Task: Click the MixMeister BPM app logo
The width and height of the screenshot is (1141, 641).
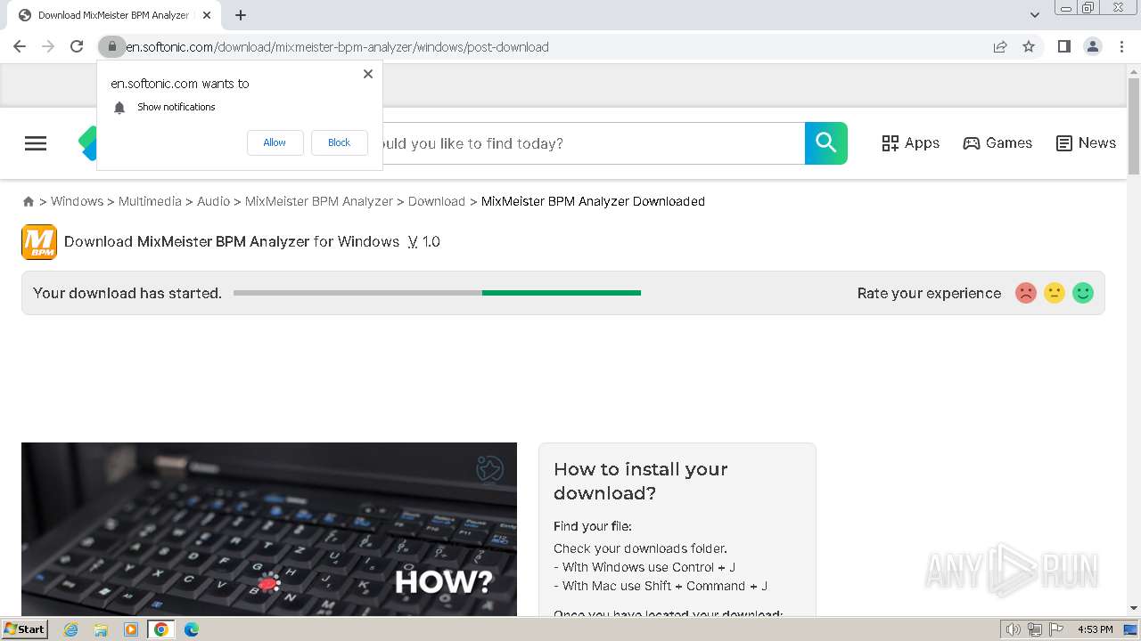Action: pos(39,241)
